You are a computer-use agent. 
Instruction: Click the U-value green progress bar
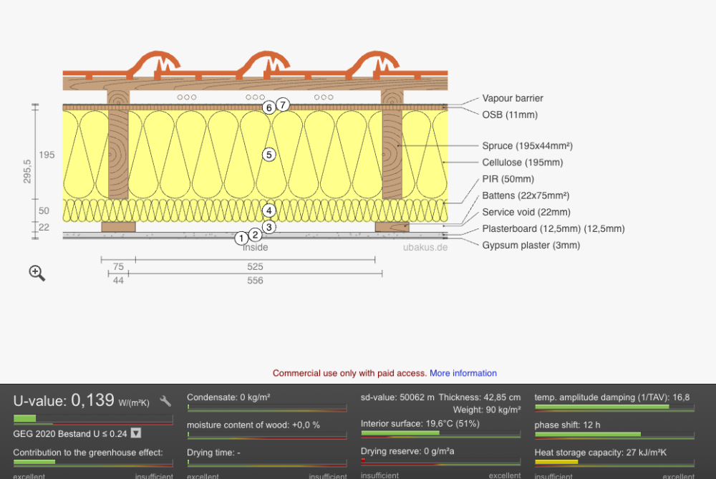[x=24, y=418]
